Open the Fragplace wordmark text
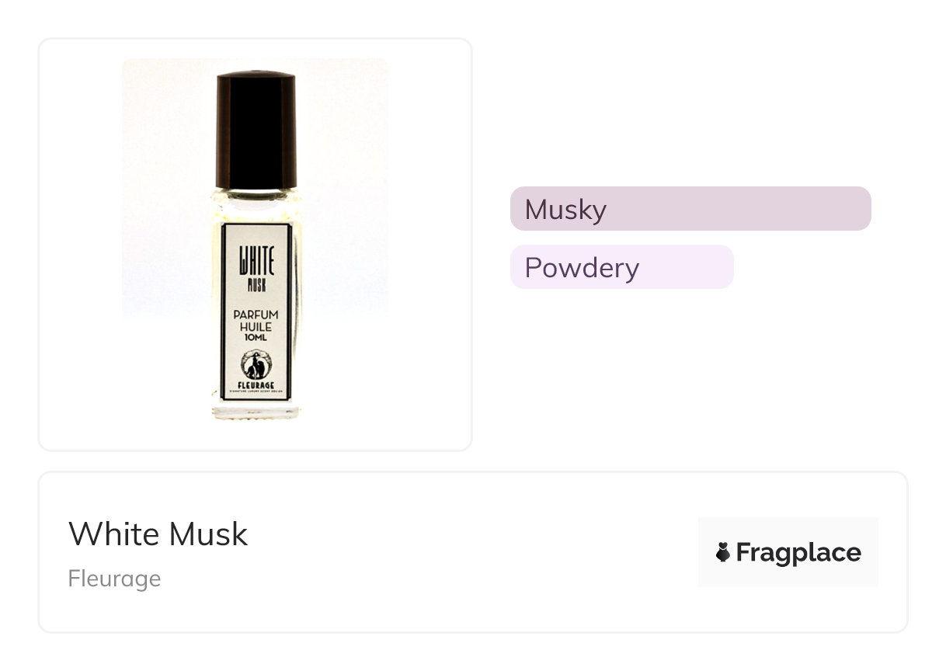This screenshot has height=671, width=946. 798,552
